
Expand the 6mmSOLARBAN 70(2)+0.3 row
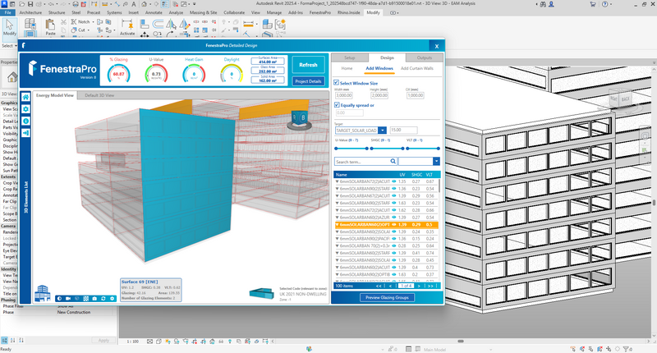pos(337,245)
